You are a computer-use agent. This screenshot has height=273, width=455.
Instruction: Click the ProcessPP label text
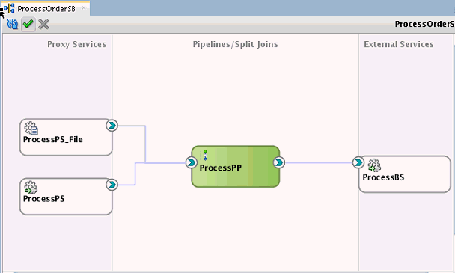220,168
